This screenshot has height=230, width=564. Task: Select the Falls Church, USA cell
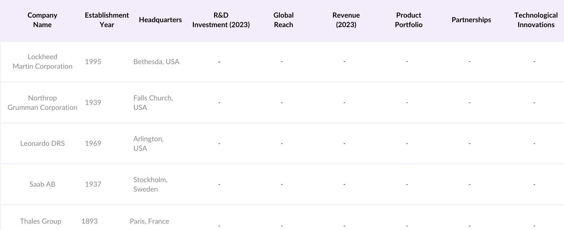(153, 103)
